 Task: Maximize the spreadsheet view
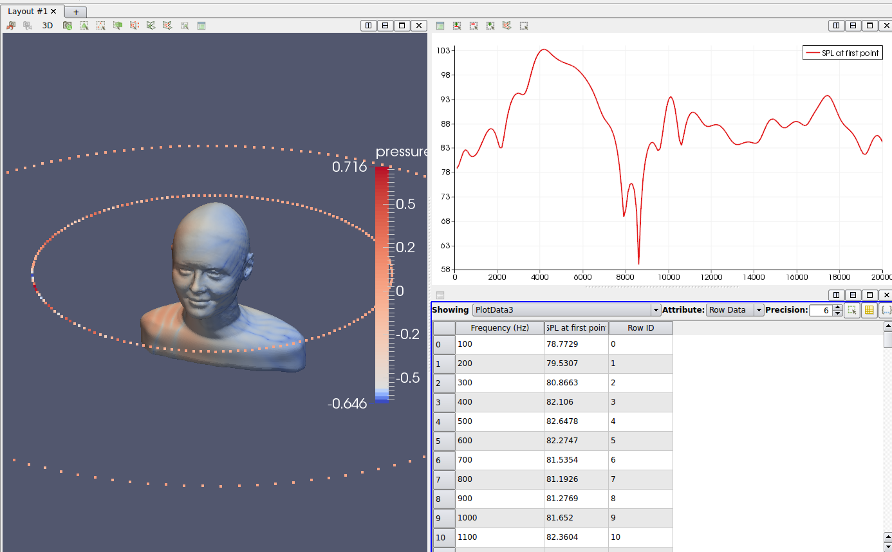(869, 295)
